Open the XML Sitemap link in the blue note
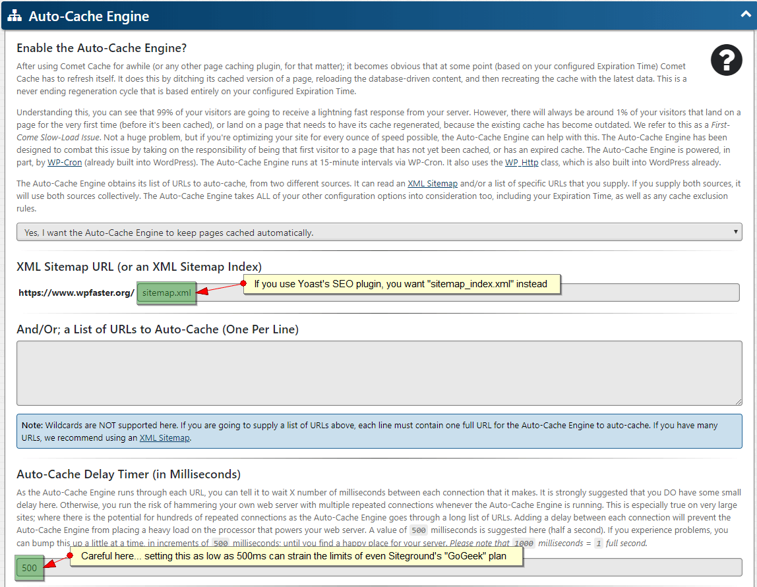 (x=165, y=438)
